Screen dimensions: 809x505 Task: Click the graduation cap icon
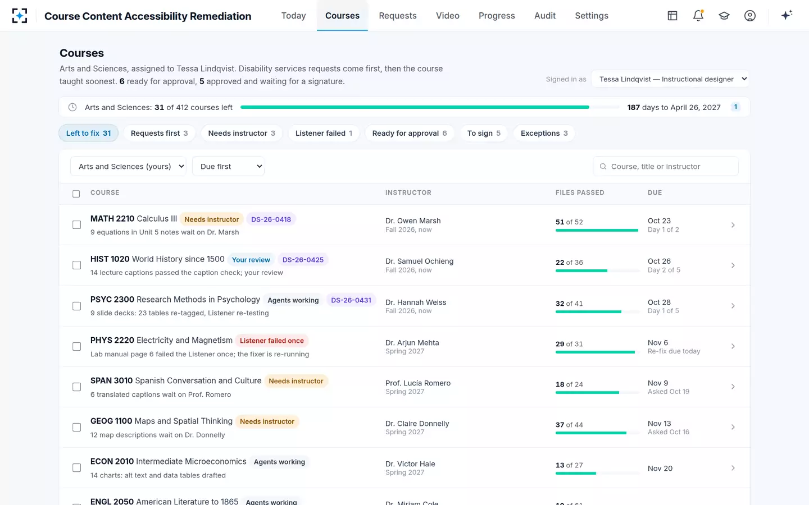pyautogui.click(x=724, y=16)
